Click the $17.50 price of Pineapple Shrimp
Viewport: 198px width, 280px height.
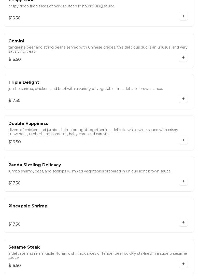point(15,224)
